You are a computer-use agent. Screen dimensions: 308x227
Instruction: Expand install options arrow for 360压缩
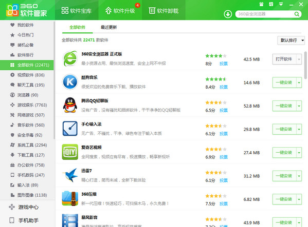299,199
